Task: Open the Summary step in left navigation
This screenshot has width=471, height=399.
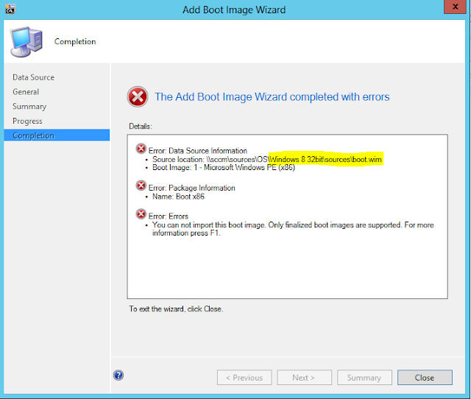Action: tap(29, 106)
